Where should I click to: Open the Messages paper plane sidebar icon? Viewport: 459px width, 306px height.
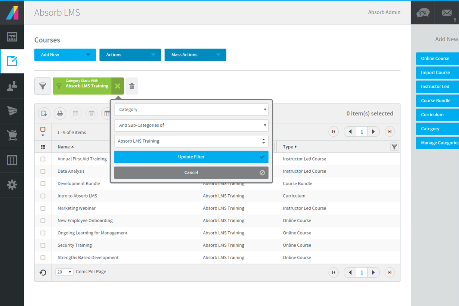coord(12,111)
